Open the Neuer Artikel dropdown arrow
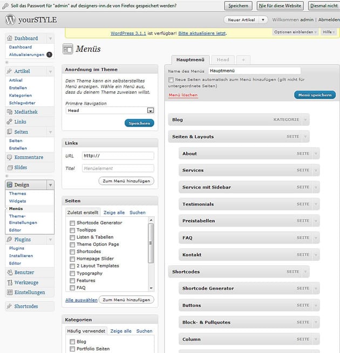This screenshot has width=340, height=353. pyautogui.click(x=263, y=20)
